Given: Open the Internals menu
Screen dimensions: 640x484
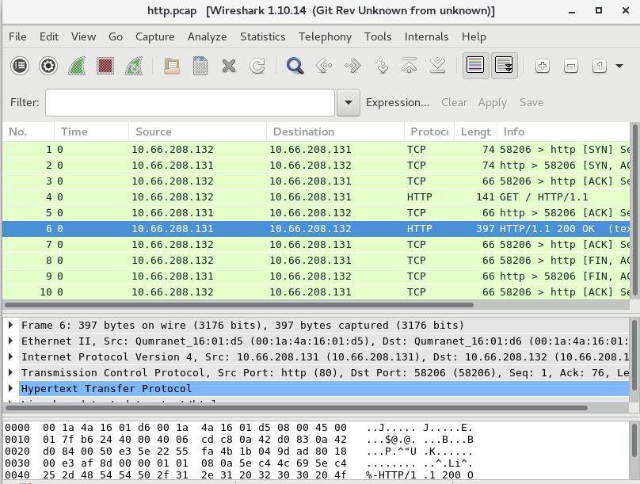Looking at the screenshot, I should coord(426,36).
